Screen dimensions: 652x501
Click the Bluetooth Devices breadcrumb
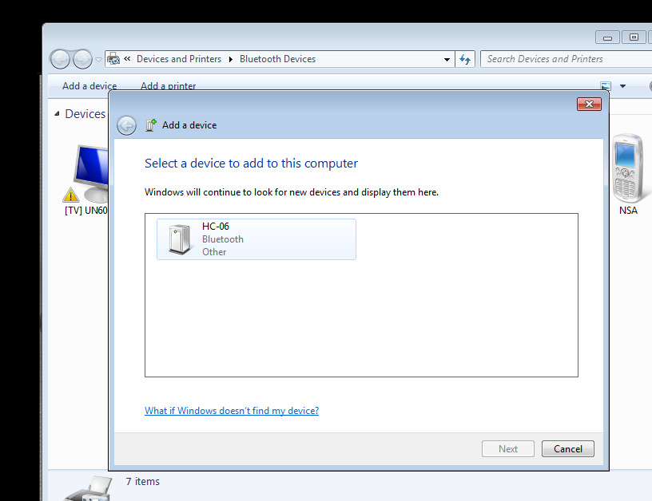(277, 59)
